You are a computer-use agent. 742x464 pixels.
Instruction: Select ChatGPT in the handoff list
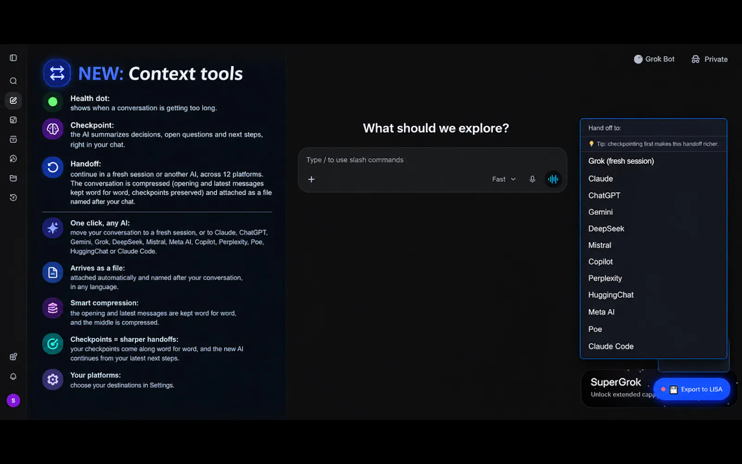click(653, 195)
